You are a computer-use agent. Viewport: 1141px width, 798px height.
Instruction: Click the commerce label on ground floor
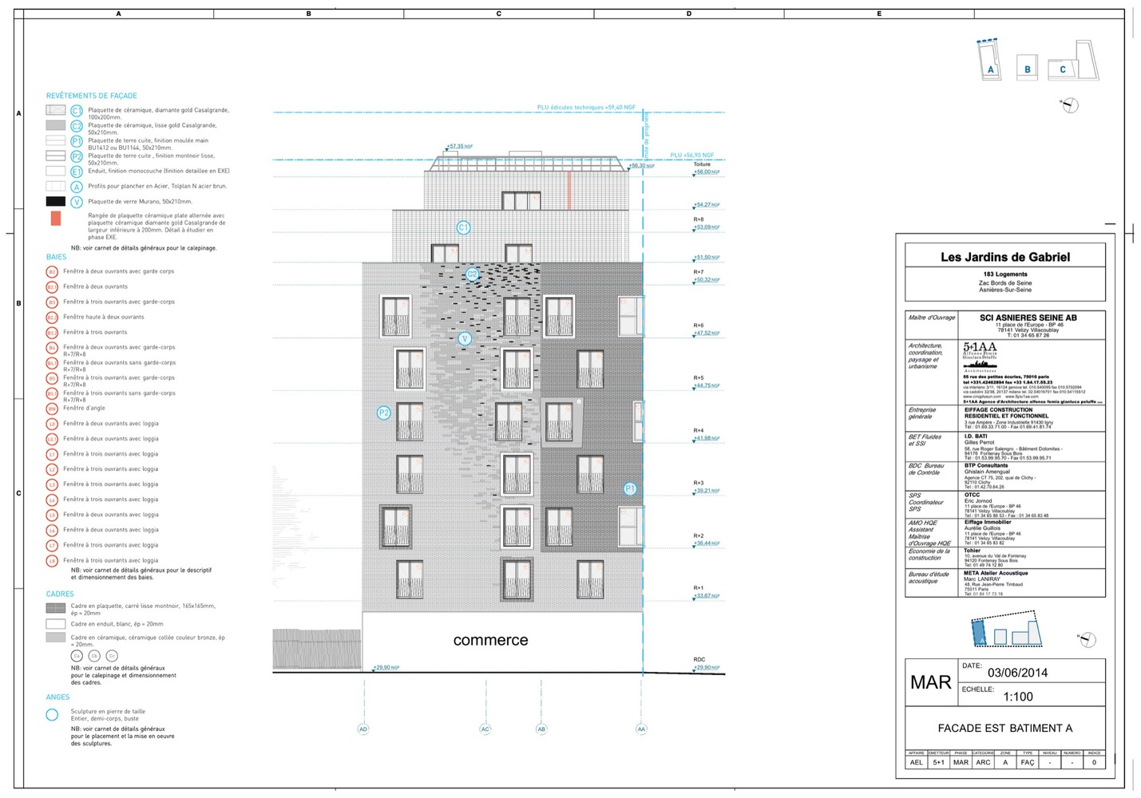coord(490,640)
